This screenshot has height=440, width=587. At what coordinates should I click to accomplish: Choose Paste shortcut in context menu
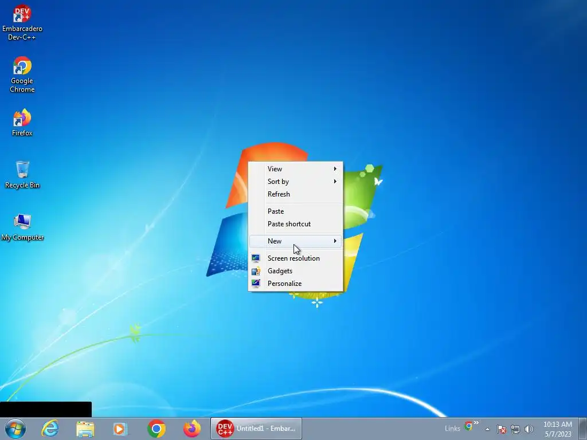(295, 224)
